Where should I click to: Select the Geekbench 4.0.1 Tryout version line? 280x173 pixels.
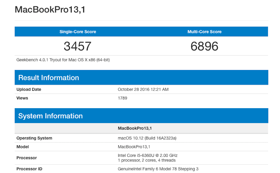tap(63, 60)
